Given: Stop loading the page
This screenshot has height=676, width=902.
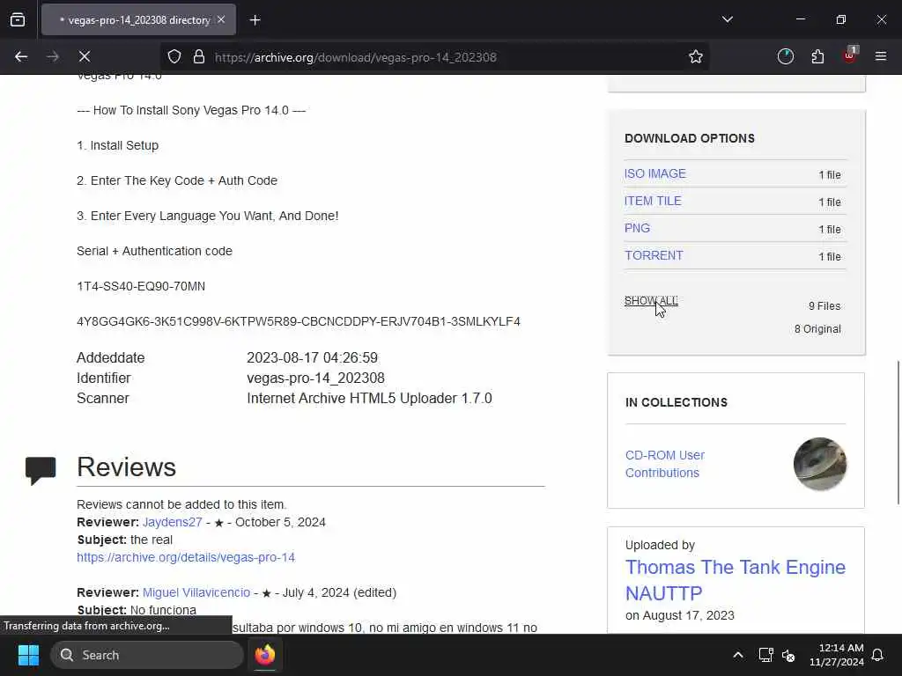Looking at the screenshot, I should pos(85,56).
